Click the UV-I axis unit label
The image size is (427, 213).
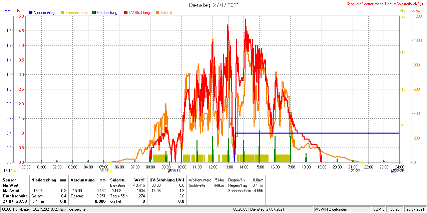(x=19, y=11)
